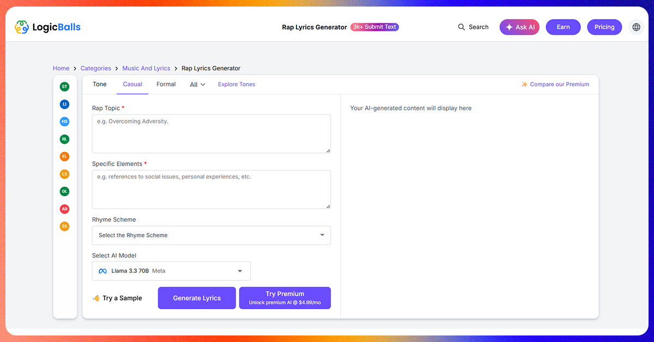The image size is (654, 342).
Task: Click the Ask AI button
Action: pos(519,27)
